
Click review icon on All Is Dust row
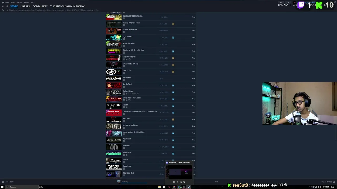pyautogui.click(x=173, y=119)
